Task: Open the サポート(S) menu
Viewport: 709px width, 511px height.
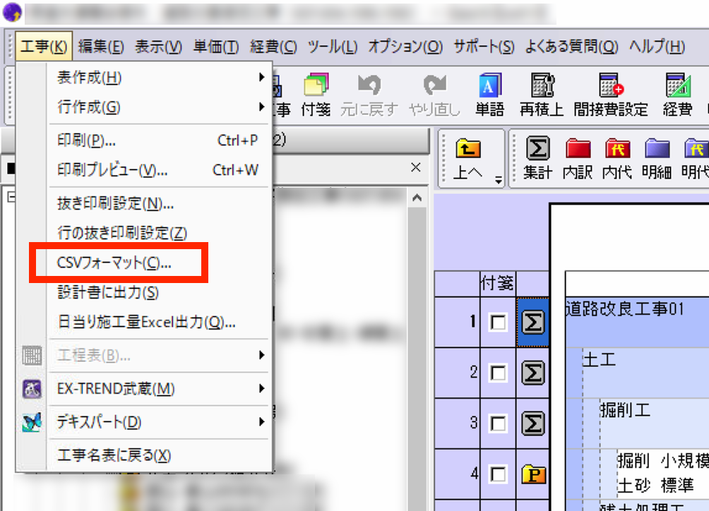Action: (484, 47)
